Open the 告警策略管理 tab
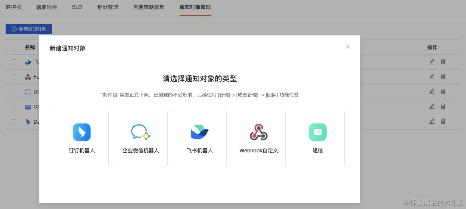The image size is (466, 209). [x=149, y=7]
